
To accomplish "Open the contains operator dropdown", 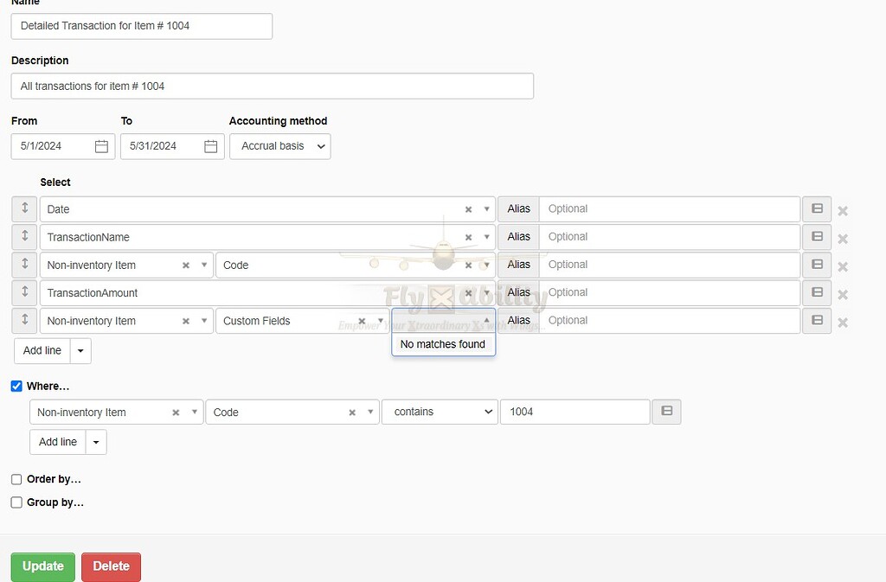I will tap(440, 412).
